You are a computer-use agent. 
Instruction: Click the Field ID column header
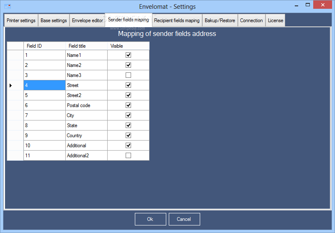click(x=44, y=46)
